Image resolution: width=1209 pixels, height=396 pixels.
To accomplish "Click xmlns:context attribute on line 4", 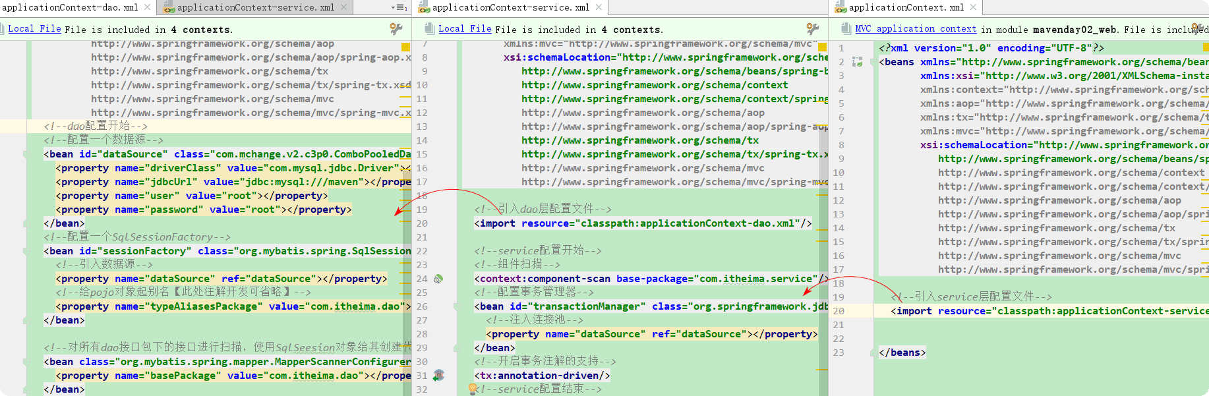I will (1065, 90).
